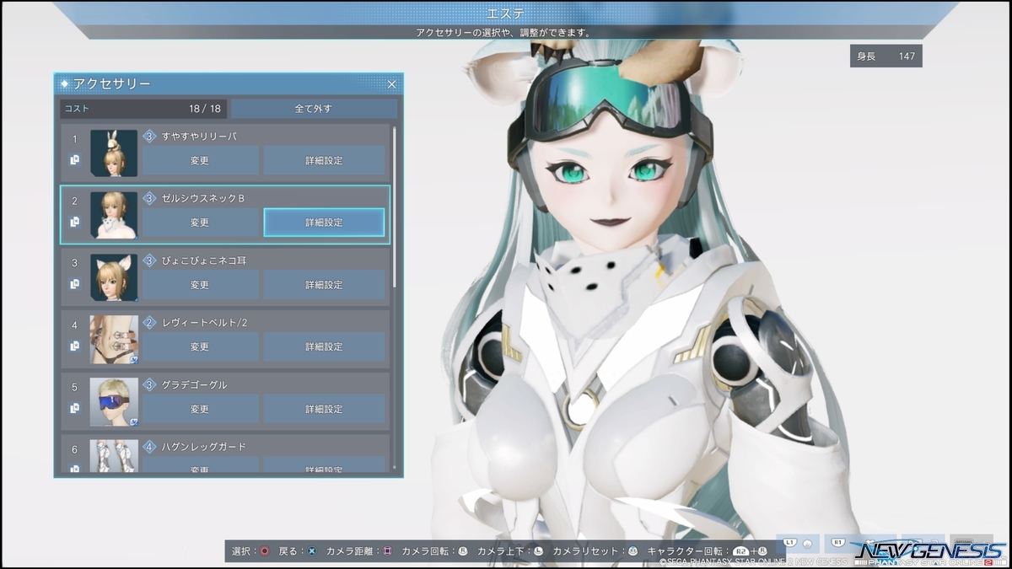The width and height of the screenshot is (1012, 569).
Task: Click cost 2 diamond icon beside レヴィートベルト/2
Action: click(x=149, y=323)
